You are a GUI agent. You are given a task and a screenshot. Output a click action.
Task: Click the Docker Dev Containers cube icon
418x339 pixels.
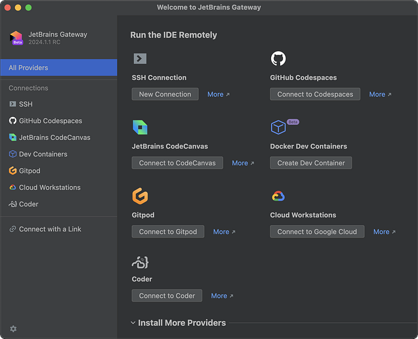click(x=278, y=127)
